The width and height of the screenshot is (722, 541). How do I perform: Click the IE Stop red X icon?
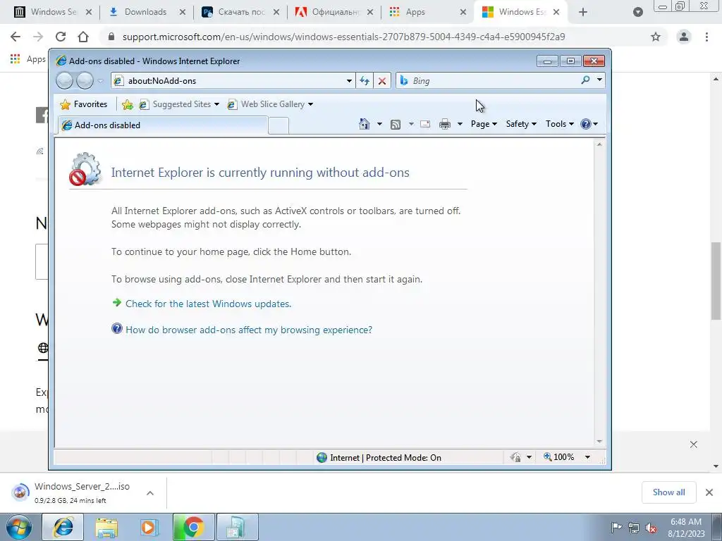point(381,81)
